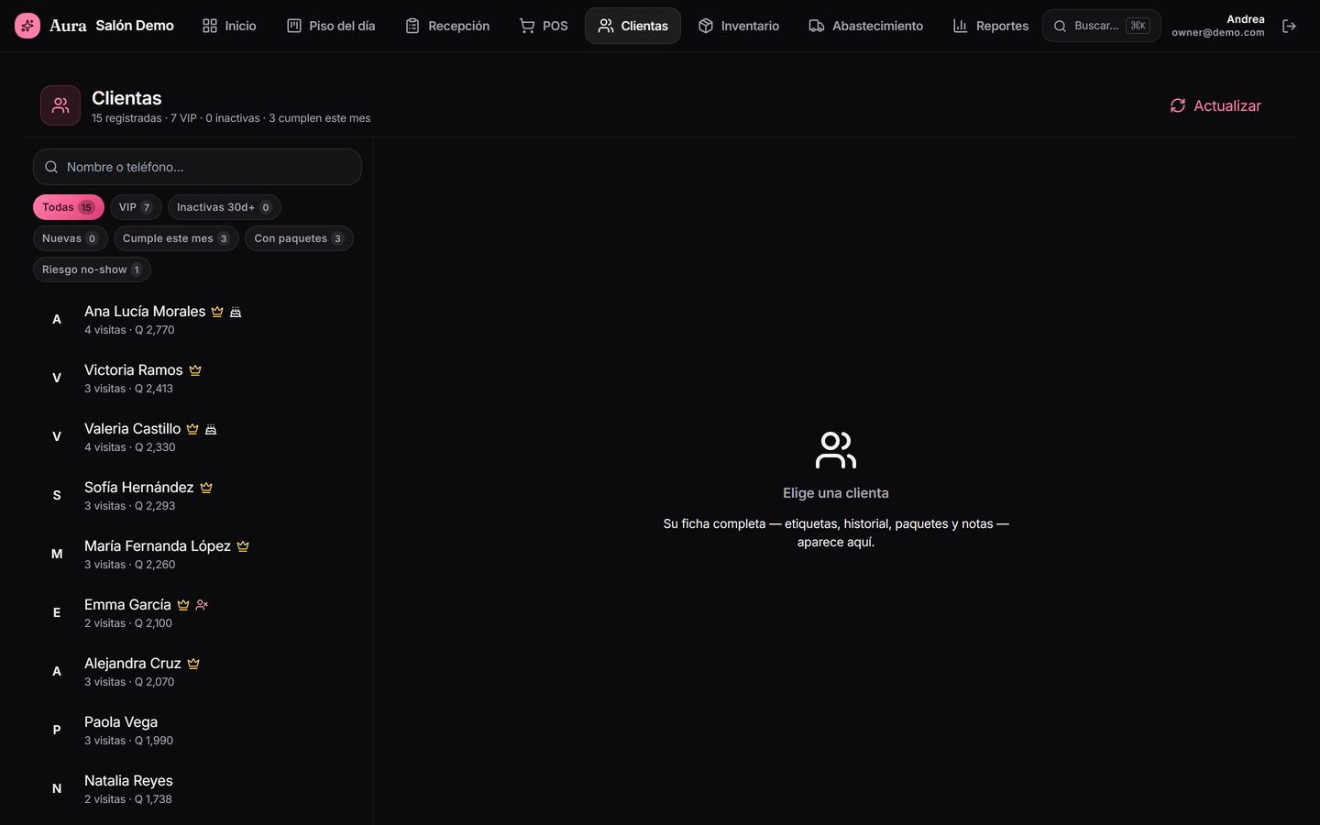This screenshot has width=1320, height=825.
Task: Click the avatar letter for Paola Vega
Action: 57,730
